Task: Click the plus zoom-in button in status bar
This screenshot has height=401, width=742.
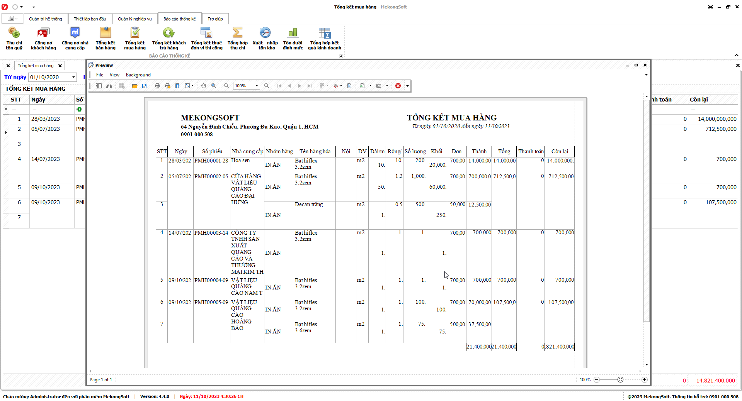Action: point(644,380)
